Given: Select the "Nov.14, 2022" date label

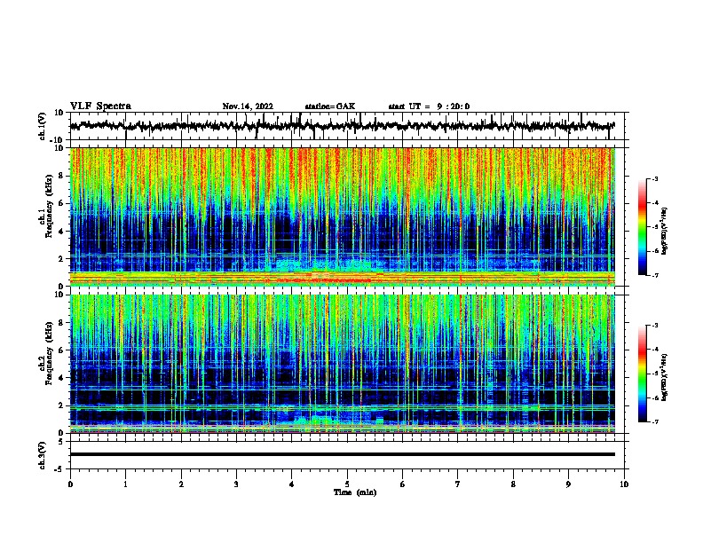Looking at the screenshot, I should 248,106.
